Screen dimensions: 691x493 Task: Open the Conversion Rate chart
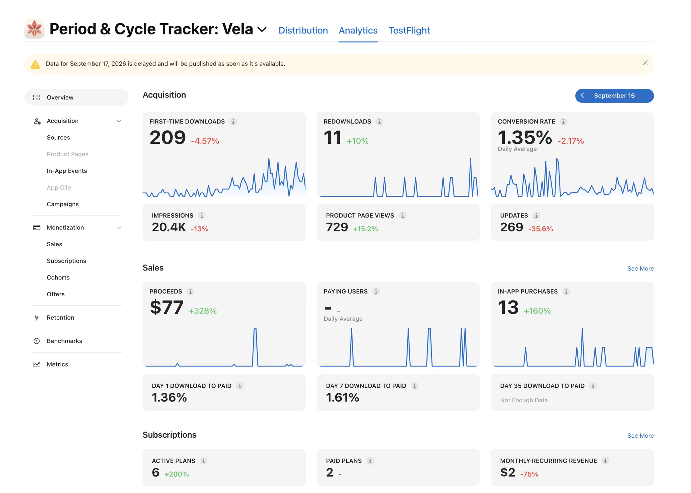point(572,177)
